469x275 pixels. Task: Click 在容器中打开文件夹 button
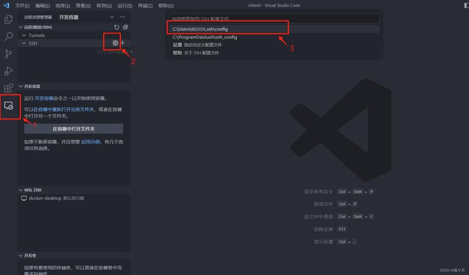pos(74,129)
